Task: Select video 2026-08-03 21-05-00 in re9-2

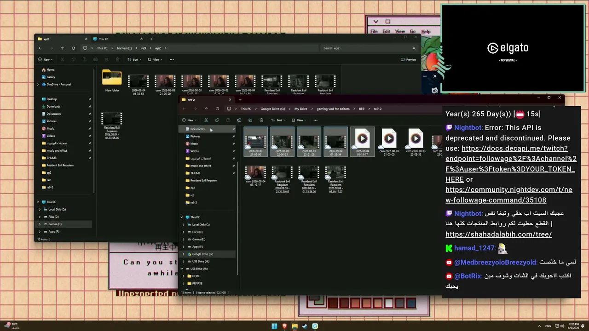Action: (x=255, y=142)
